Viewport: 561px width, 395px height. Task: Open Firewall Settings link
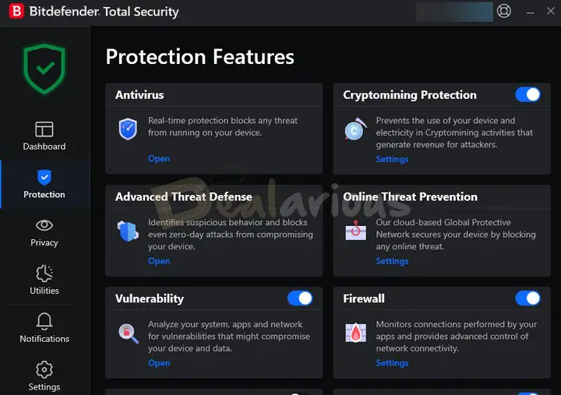click(392, 363)
